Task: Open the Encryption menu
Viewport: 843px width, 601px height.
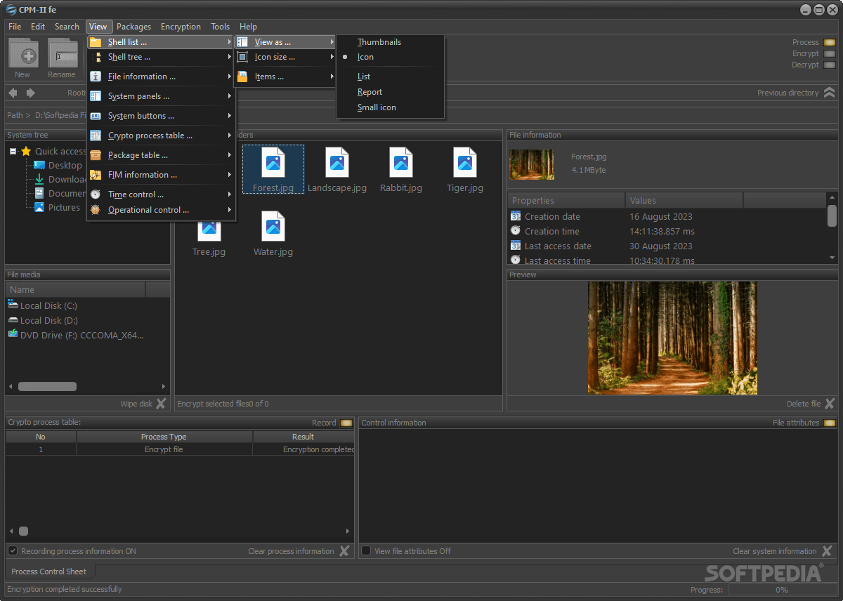Action: pos(181,27)
